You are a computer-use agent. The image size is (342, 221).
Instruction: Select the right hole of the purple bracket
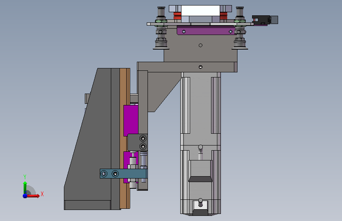coord(230,32)
